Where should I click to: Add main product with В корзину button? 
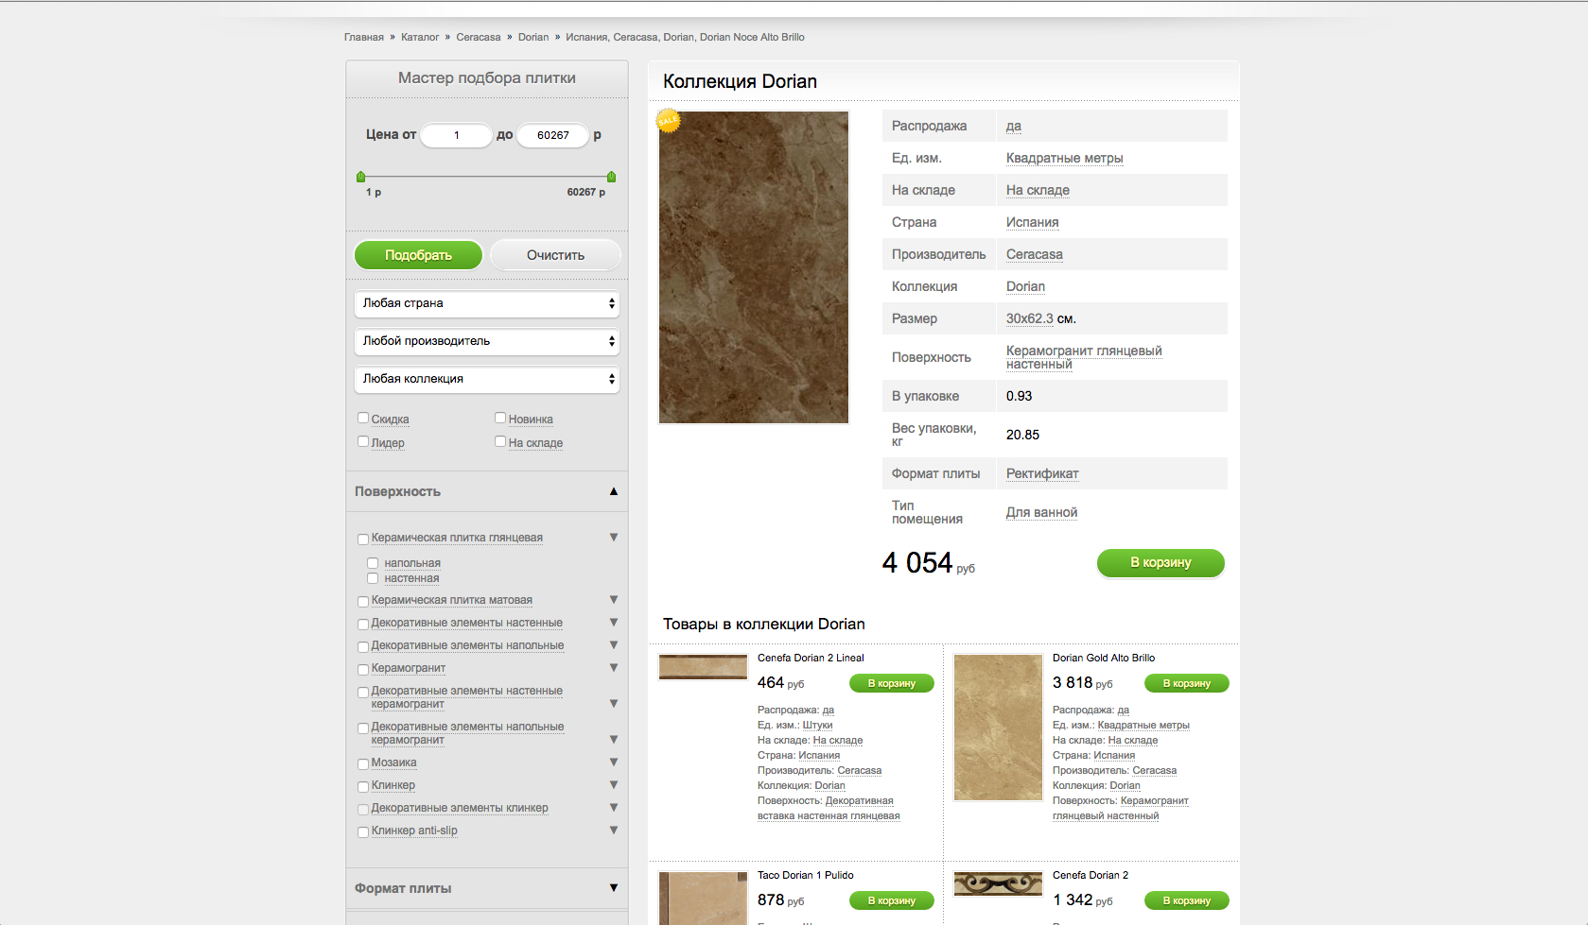coord(1160,563)
